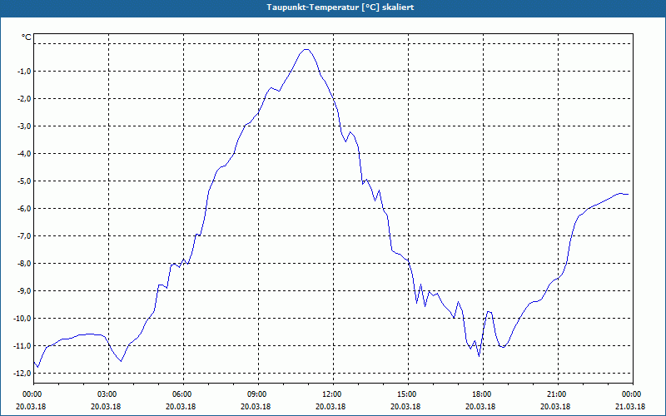Click the -9,0 y-axis label
This screenshot has height=416, width=666.
click(24, 290)
